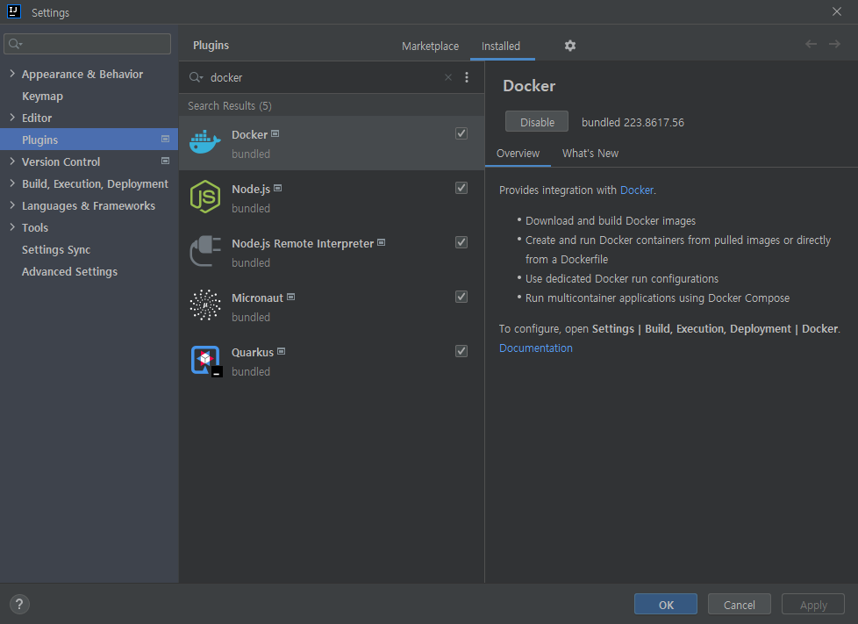Image resolution: width=858 pixels, height=624 pixels.
Task: Confirm with the OK button
Action: [665, 605]
